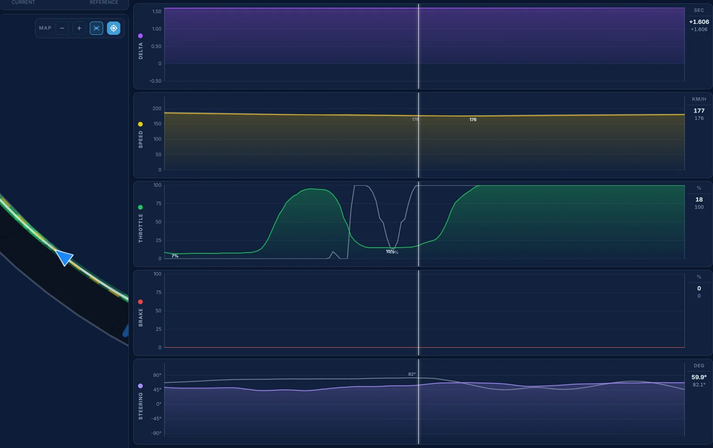Click the fit-track-to-view map icon
Screen dimensions: 713x448
click(96, 28)
